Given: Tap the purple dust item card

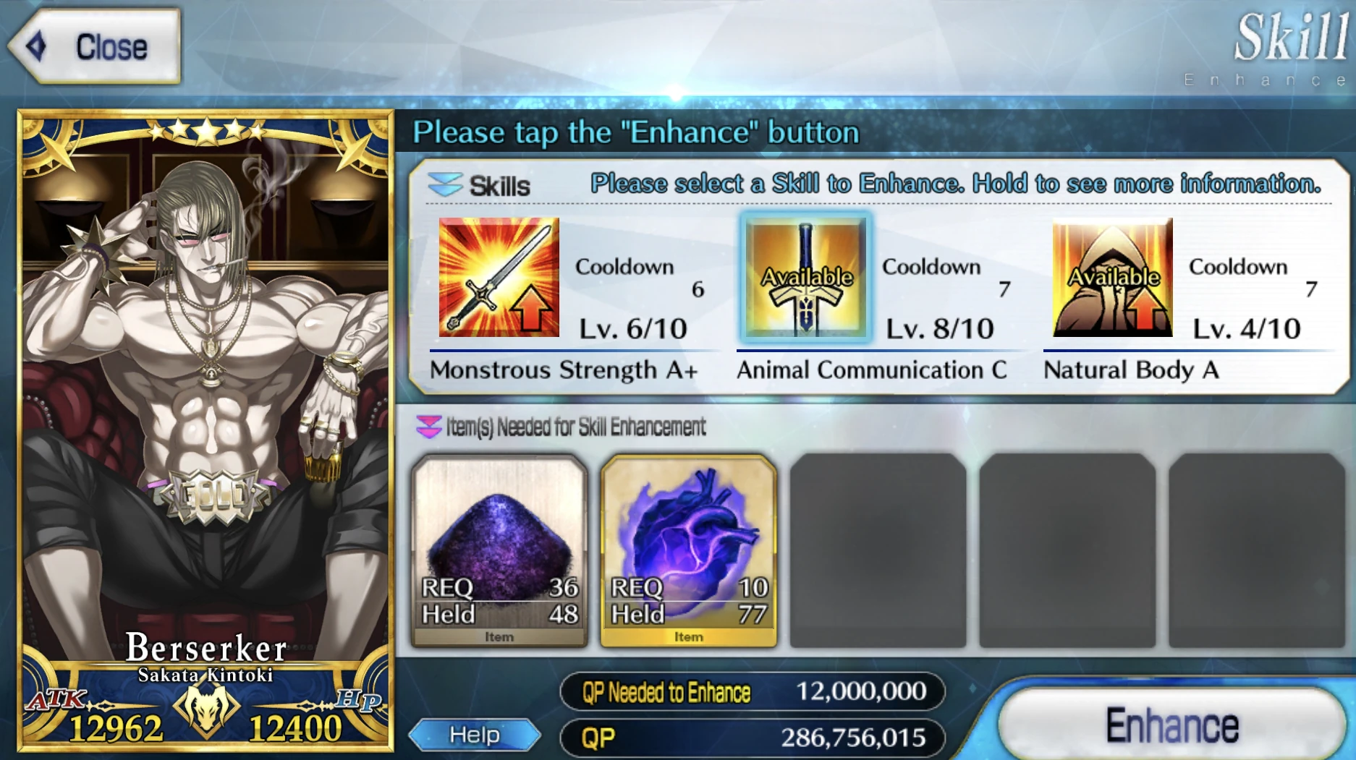Looking at the screenshot, I should point(499,550).
